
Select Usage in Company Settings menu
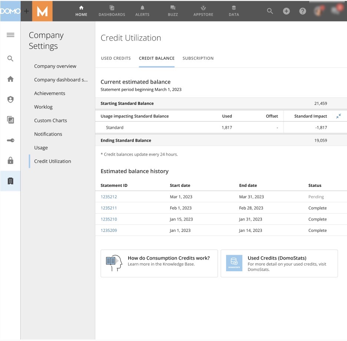41,148
